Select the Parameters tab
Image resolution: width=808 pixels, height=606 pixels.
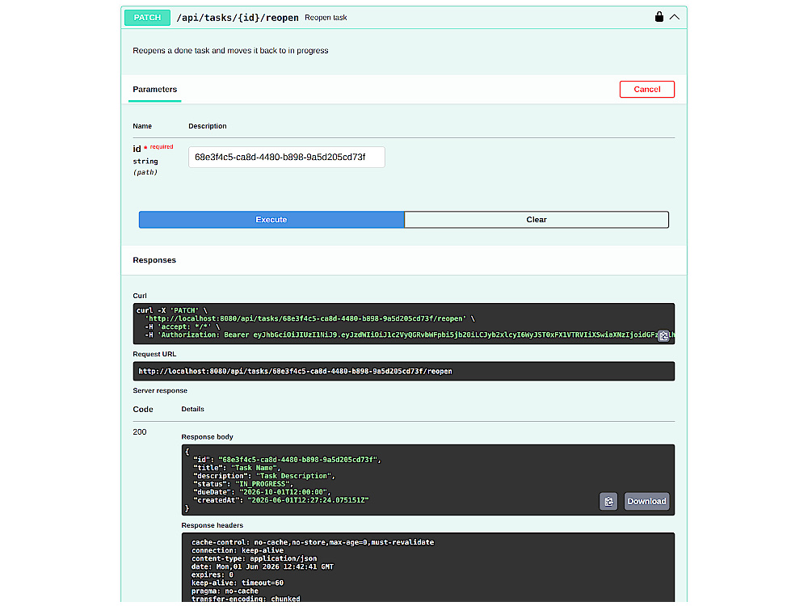click(x=154, y=89)
